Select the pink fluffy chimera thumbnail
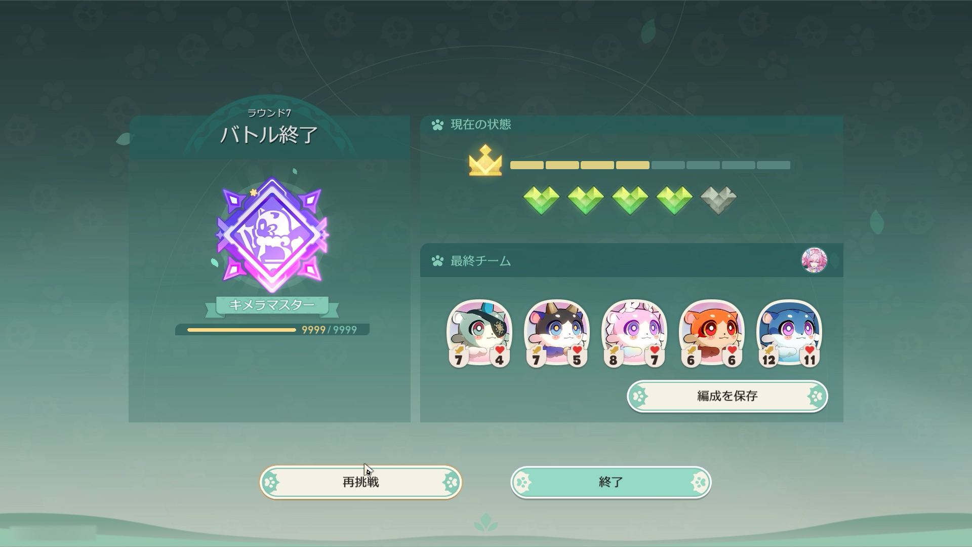The image size is (972, 547). (634, 333)
